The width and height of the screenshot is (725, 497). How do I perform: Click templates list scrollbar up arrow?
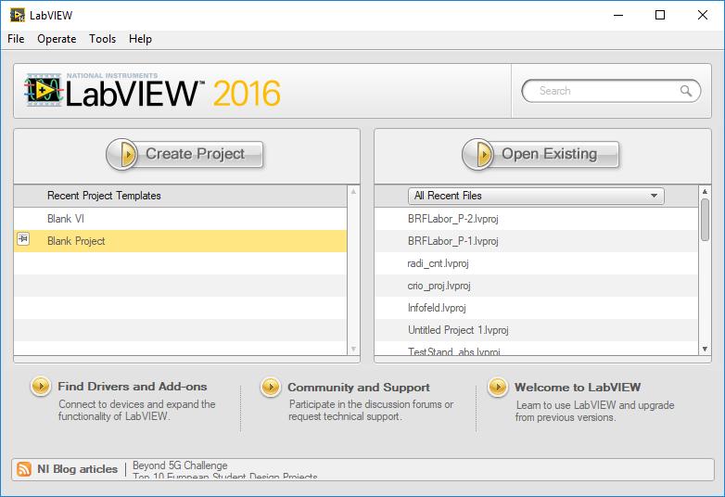pyautogui.click(x=353, y=191)
